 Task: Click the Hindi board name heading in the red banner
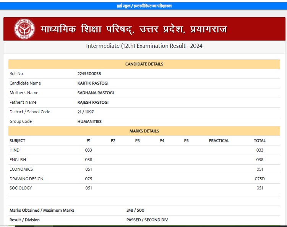click(x=134, y=29)
